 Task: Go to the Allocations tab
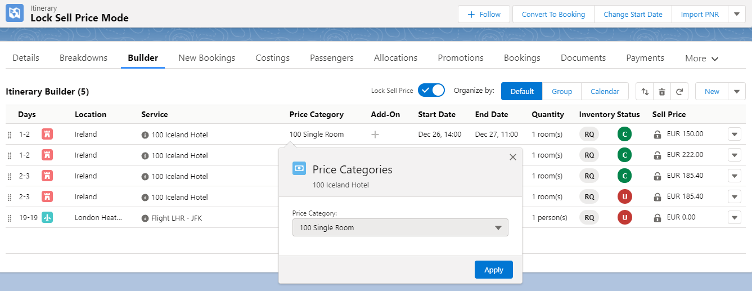point(395,57)
